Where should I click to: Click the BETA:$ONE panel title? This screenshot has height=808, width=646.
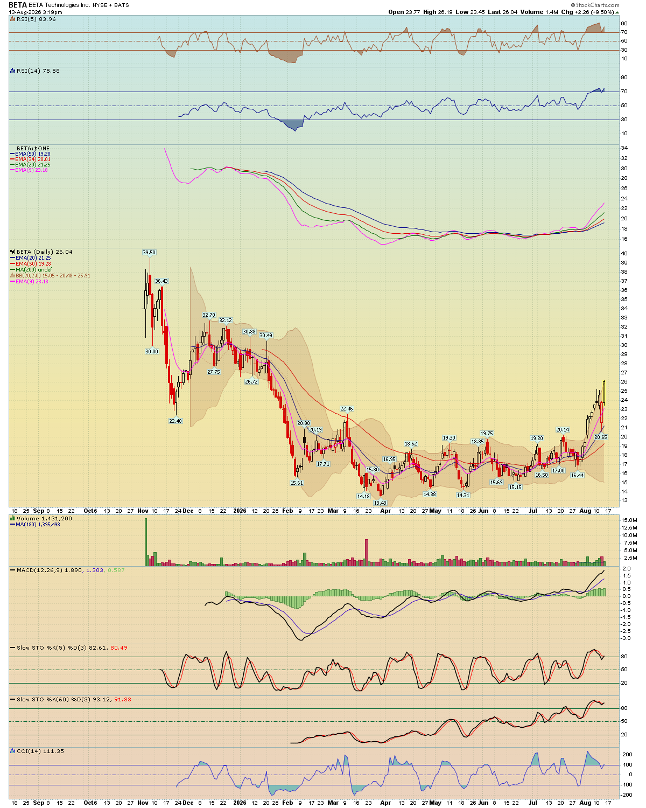pos(33,148)
